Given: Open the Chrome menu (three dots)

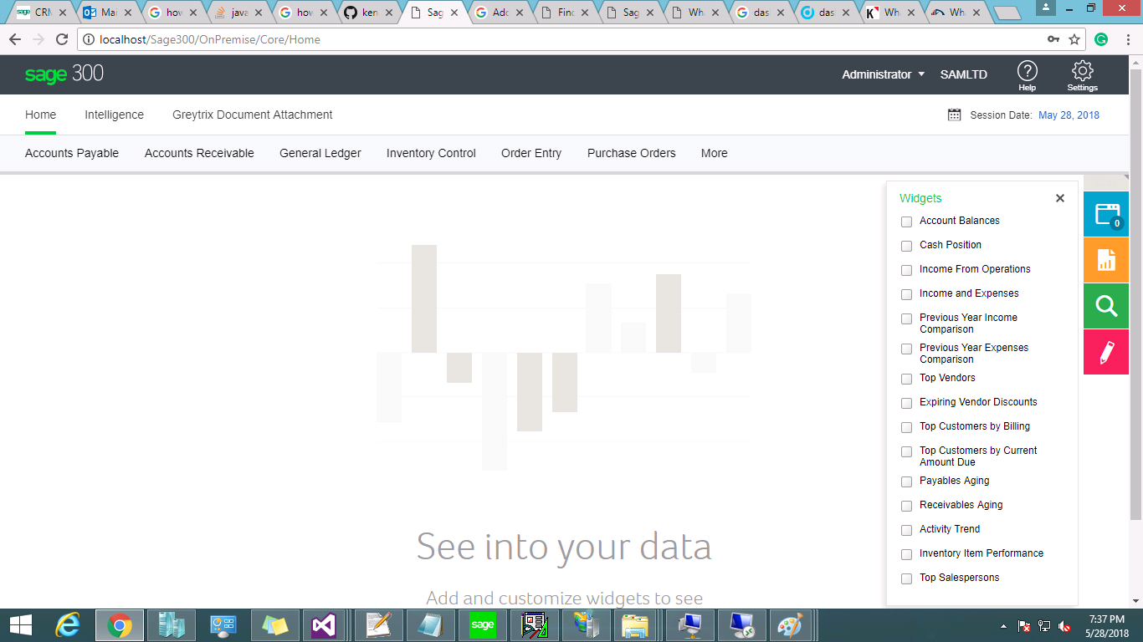Looking at the screenshot, I should (1127, 39).
